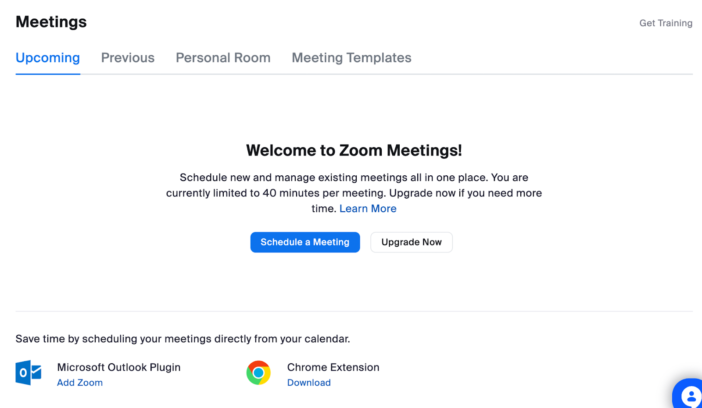Open the Personal Room tab
This screenshot has height=408, width=702.
click(x=223, y=57)
